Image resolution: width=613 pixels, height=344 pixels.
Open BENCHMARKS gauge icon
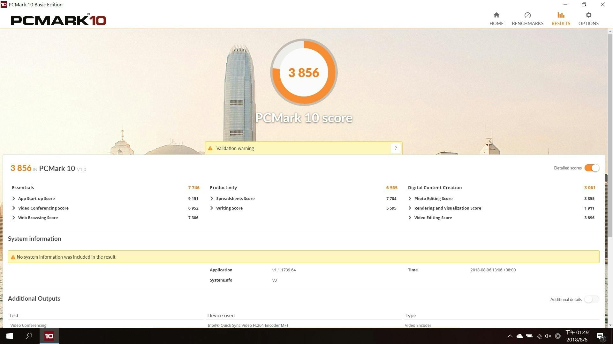pos(527,15)
